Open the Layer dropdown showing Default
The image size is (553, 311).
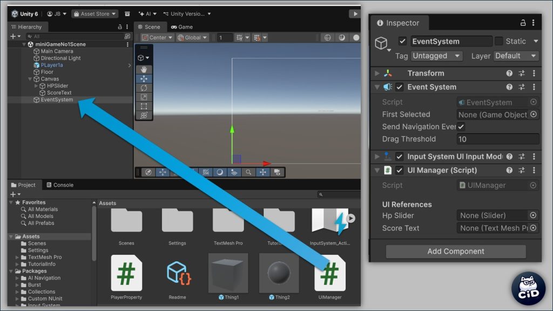click(516, 56)
